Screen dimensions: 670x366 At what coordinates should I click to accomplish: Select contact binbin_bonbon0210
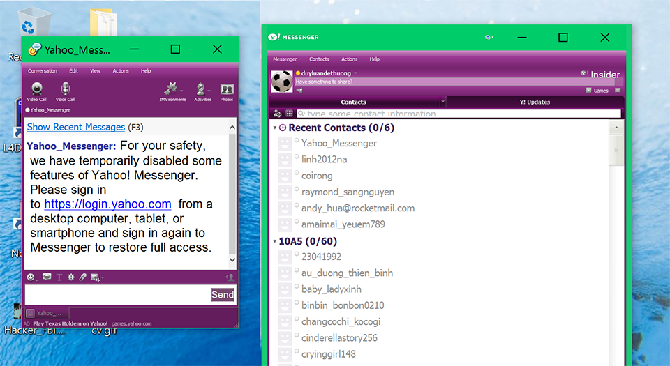pyautogui.click(x=343, y=305)
